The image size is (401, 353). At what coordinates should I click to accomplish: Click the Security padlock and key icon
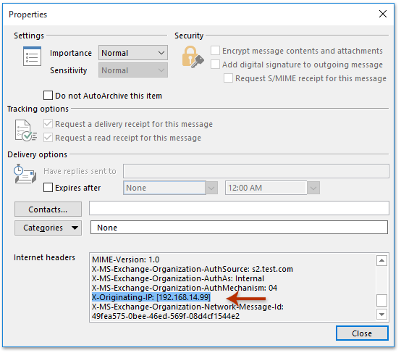193,57
